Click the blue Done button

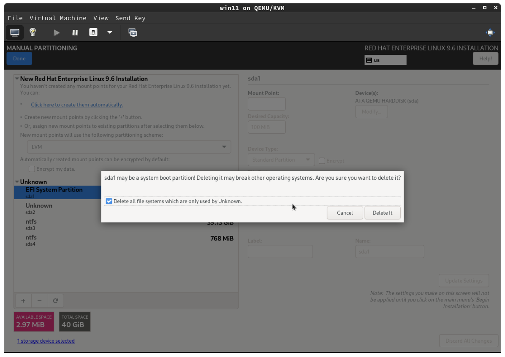(x=19, y=59)
